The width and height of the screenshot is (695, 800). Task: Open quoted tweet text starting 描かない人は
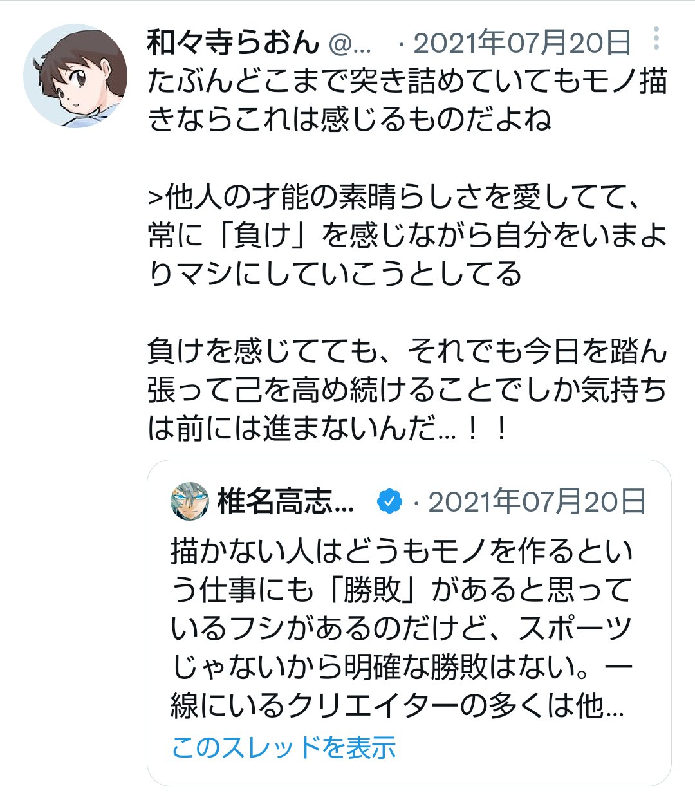[402, 551]
